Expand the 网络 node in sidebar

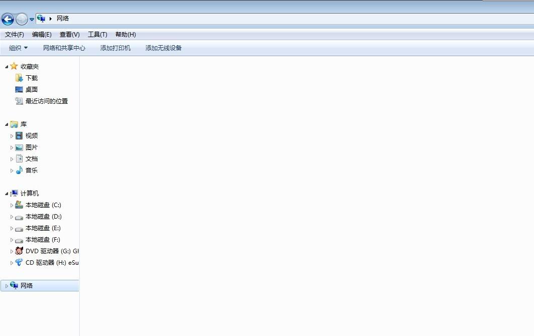pos(7,286)
